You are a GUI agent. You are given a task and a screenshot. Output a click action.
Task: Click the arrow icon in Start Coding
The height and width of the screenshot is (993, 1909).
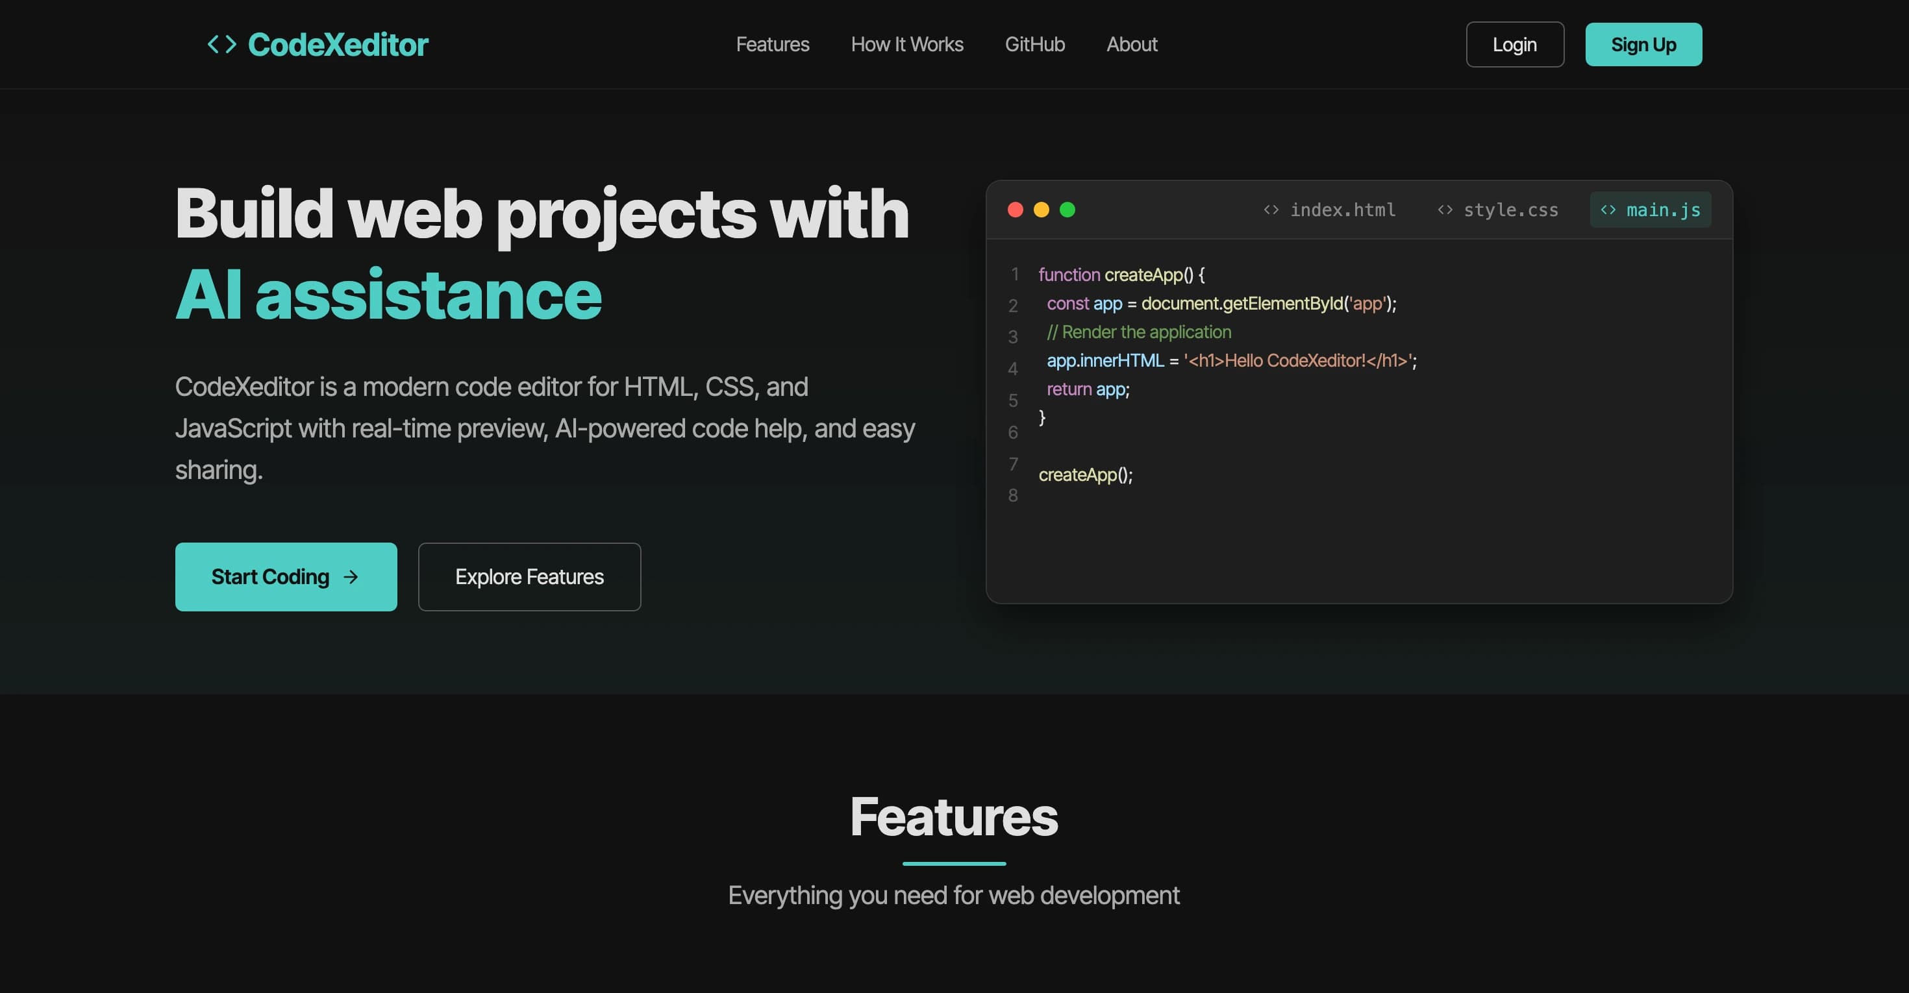click(x=351, y=577)
